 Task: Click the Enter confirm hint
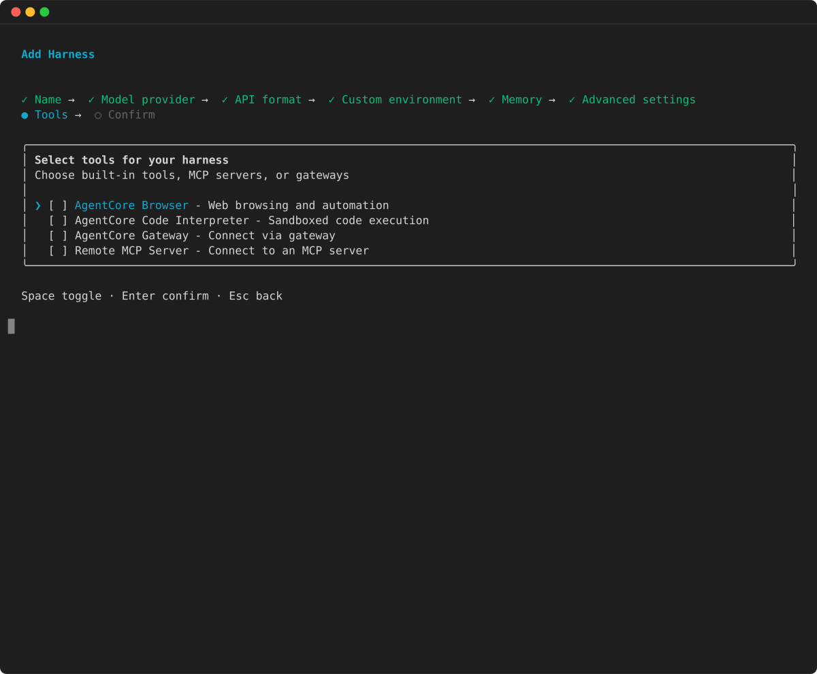(x=165, y=296)
